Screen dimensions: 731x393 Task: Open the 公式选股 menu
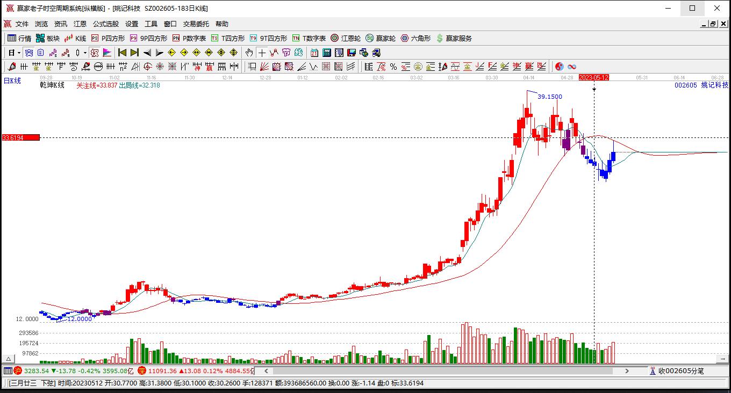coord(106,24)
